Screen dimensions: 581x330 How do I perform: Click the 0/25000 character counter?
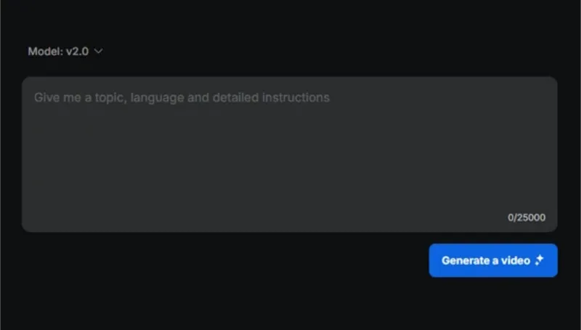point(527,218)
